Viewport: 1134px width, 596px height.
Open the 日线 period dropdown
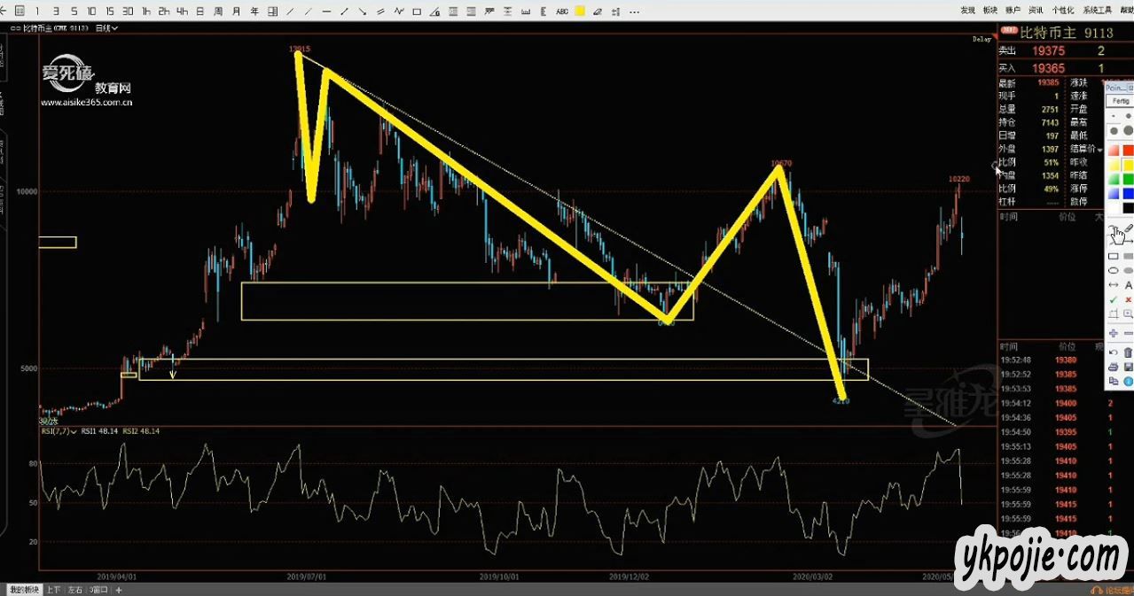[106, 27]
